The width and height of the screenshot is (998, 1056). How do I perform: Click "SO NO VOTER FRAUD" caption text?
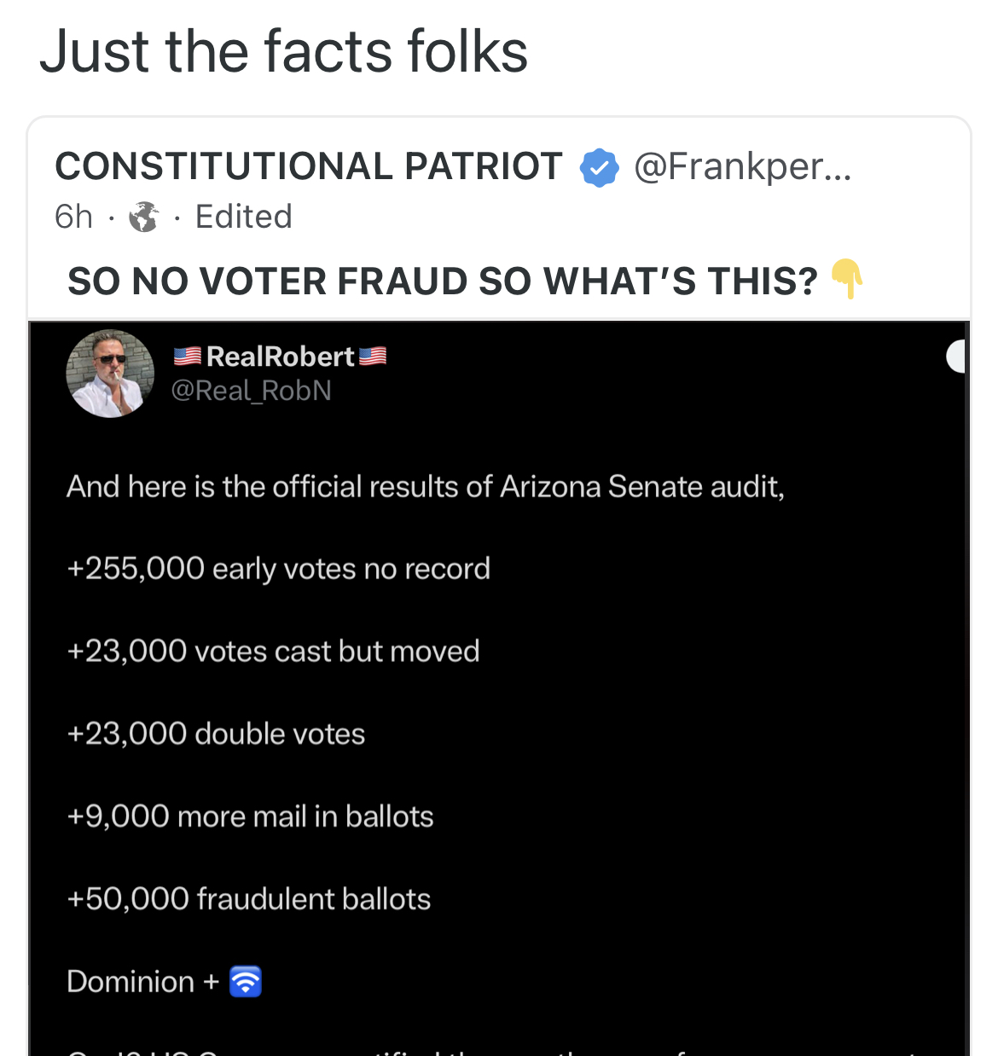[442, 281]
